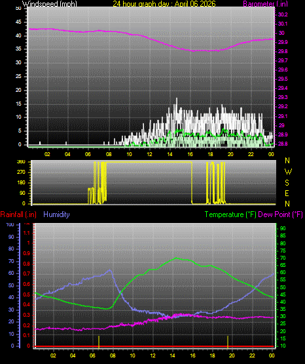Select the "Humidity" legend label
305x364 pixels.
click(x=56, y=214)
